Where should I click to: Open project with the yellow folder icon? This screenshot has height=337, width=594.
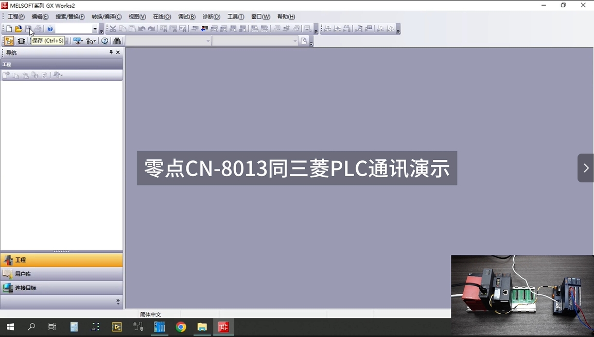point(18,29)
